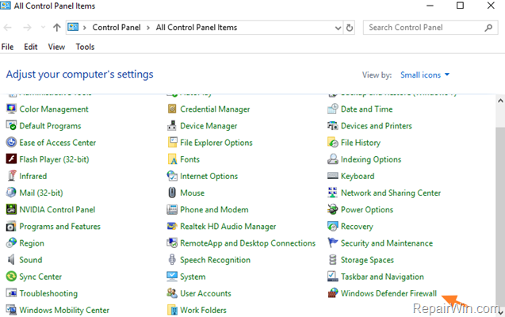Click the Windows Mobility Center link
The width and height of the screenshot is (505, 317).
[64, 310]
